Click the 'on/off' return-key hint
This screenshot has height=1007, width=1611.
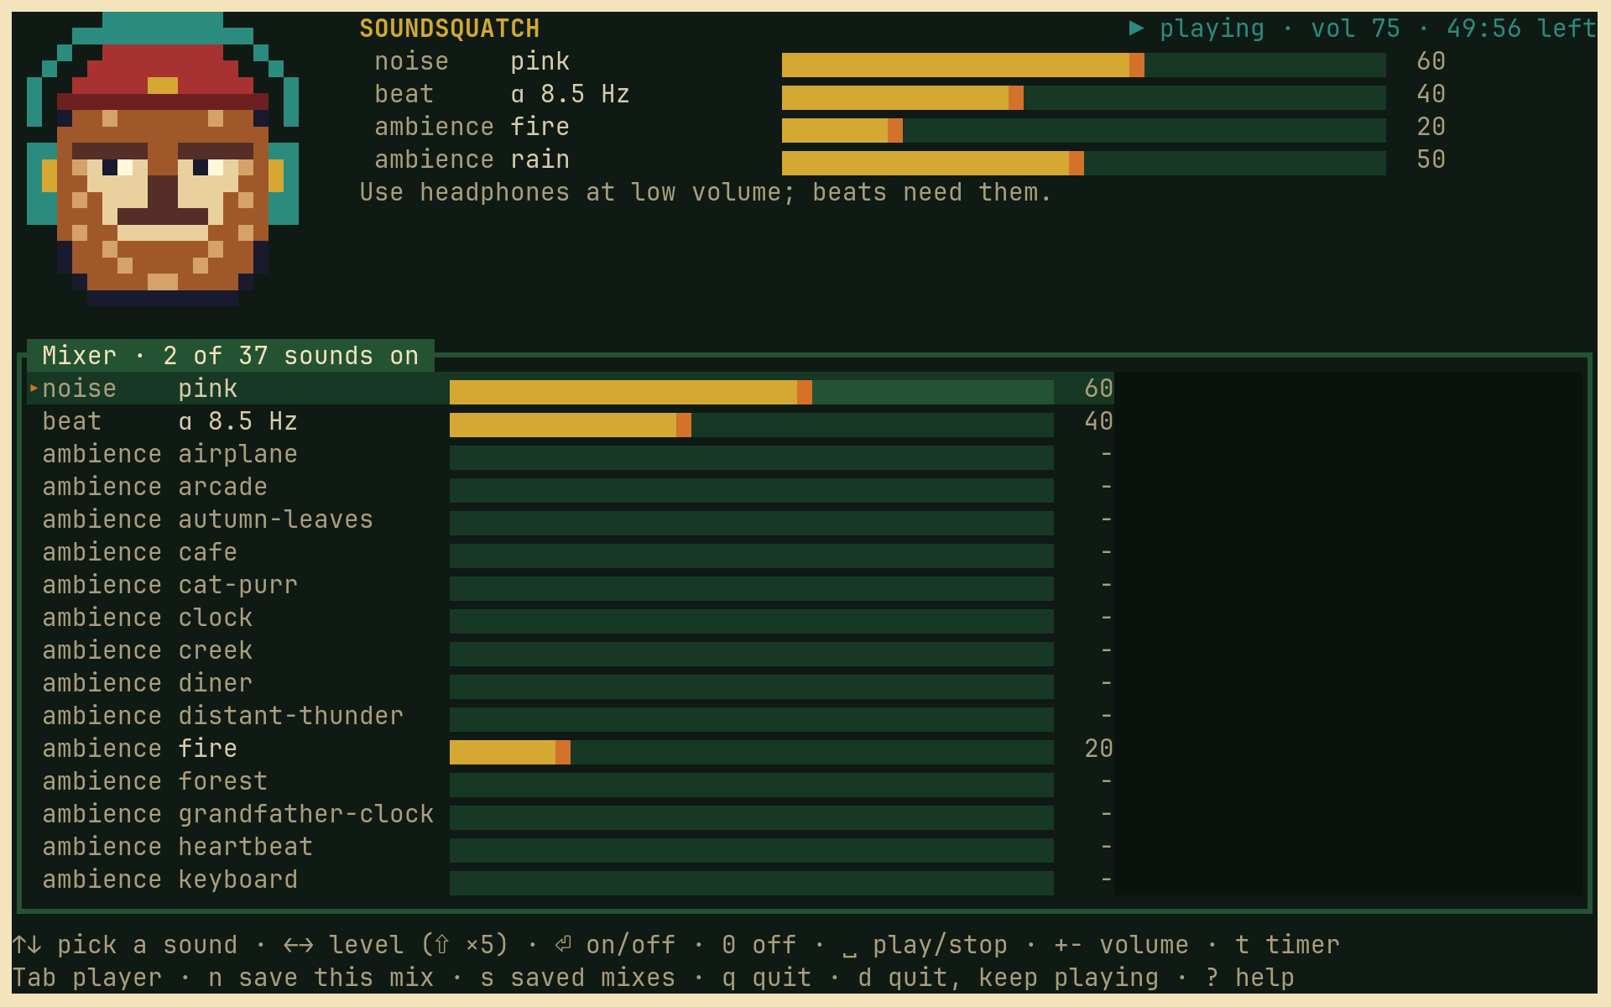coord(615,945)
